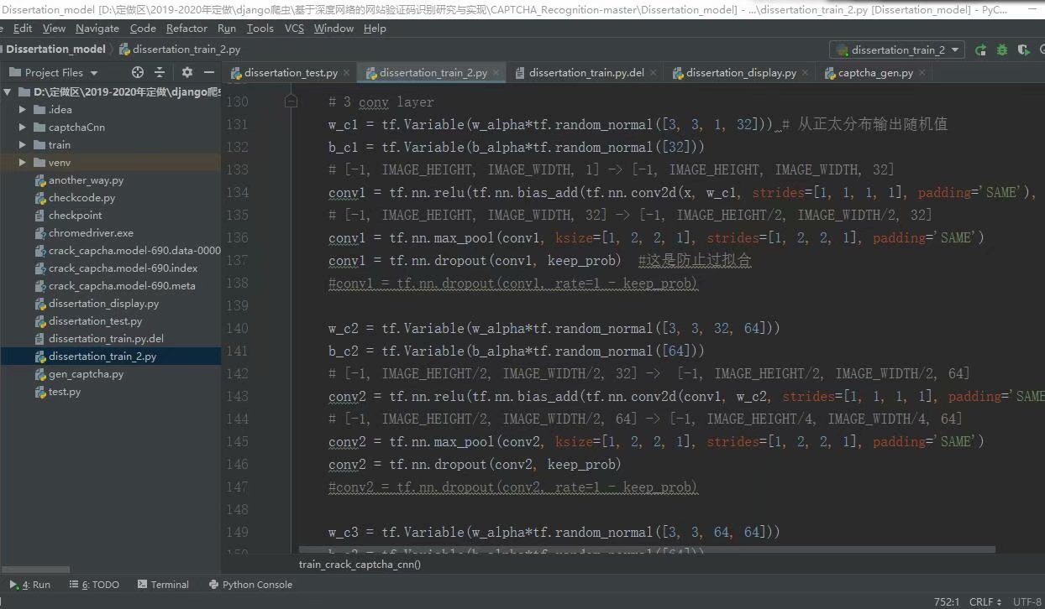Screen dimensions: 1045x609
Task: Open the Code menu
Action: click(143, 29)
